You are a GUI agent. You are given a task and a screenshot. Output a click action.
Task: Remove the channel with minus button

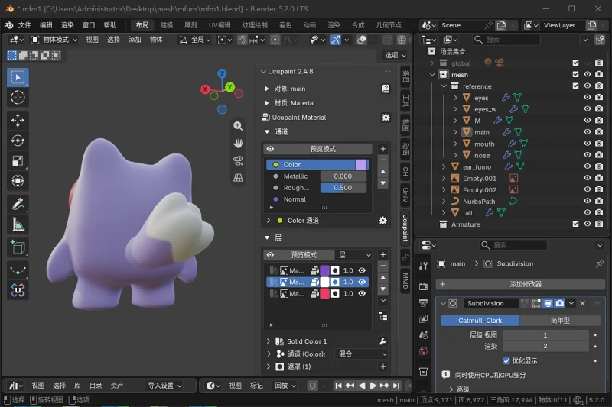point(383,160)
